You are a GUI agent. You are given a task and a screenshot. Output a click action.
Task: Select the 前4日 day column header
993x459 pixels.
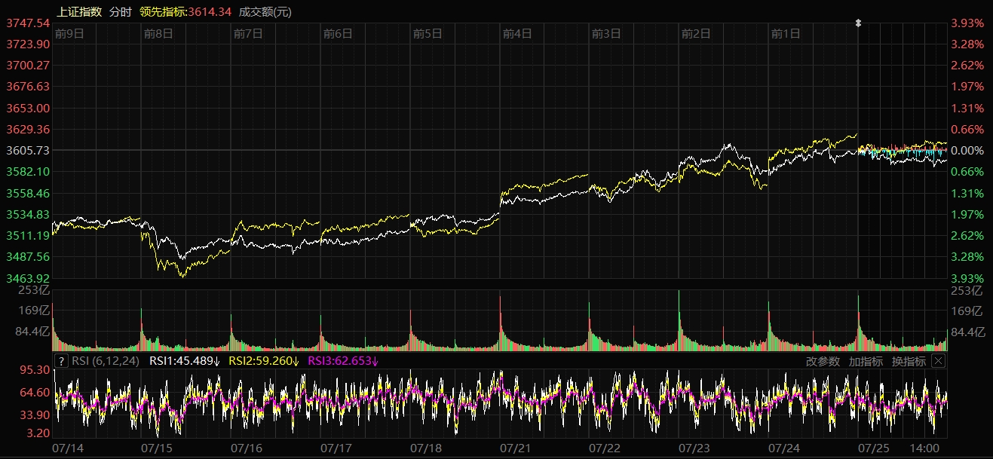tap(517, 33)
